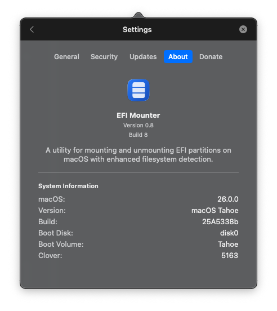Click the Settings title text

tap(137, 29)
